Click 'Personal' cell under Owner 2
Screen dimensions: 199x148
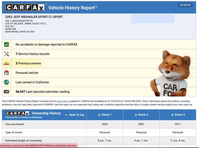click(141, 132)
